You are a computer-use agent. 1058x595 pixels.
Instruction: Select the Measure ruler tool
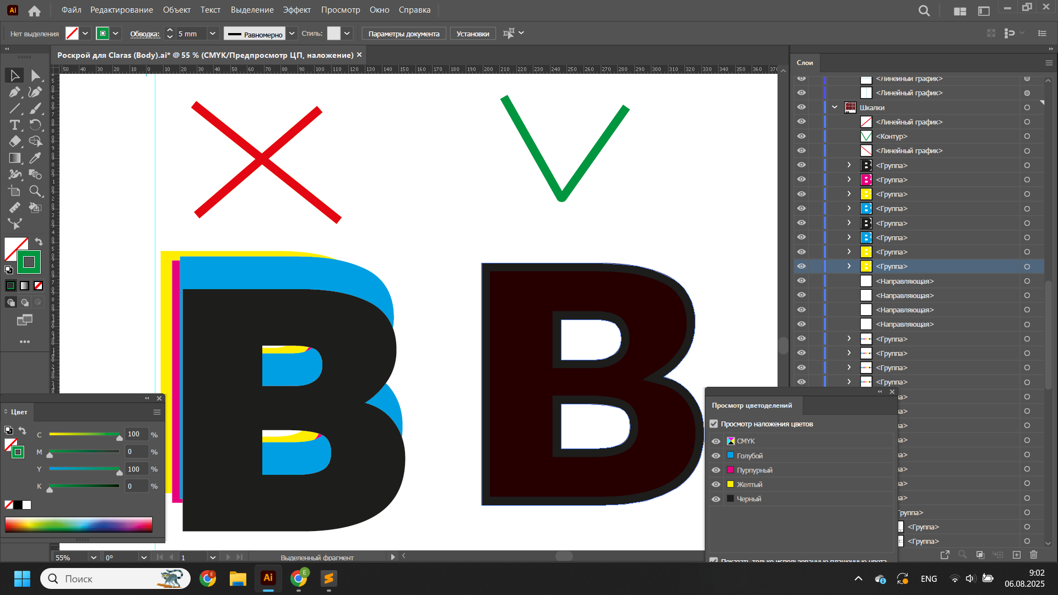pos(15,208)
